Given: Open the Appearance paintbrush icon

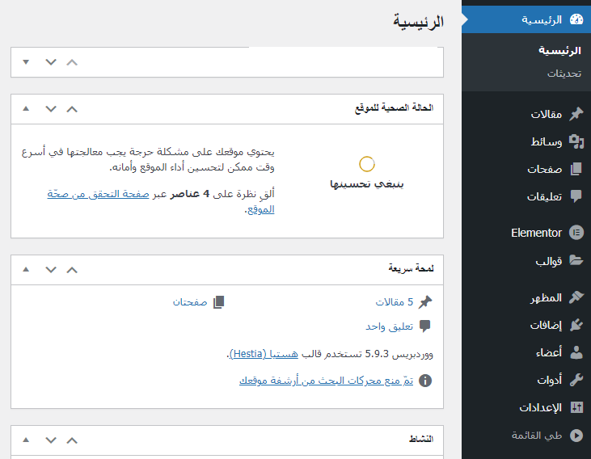Looking at the screenshot, I should point(576,297).
